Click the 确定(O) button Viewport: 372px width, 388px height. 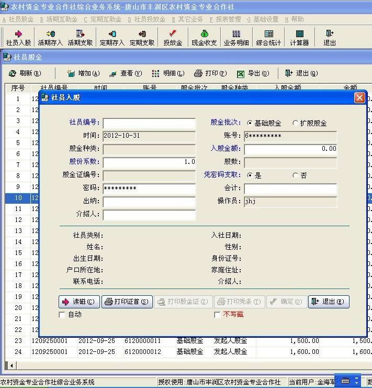coord(287,302)
